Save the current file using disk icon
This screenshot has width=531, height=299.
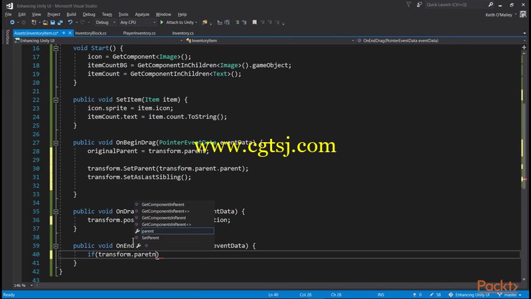52,23
